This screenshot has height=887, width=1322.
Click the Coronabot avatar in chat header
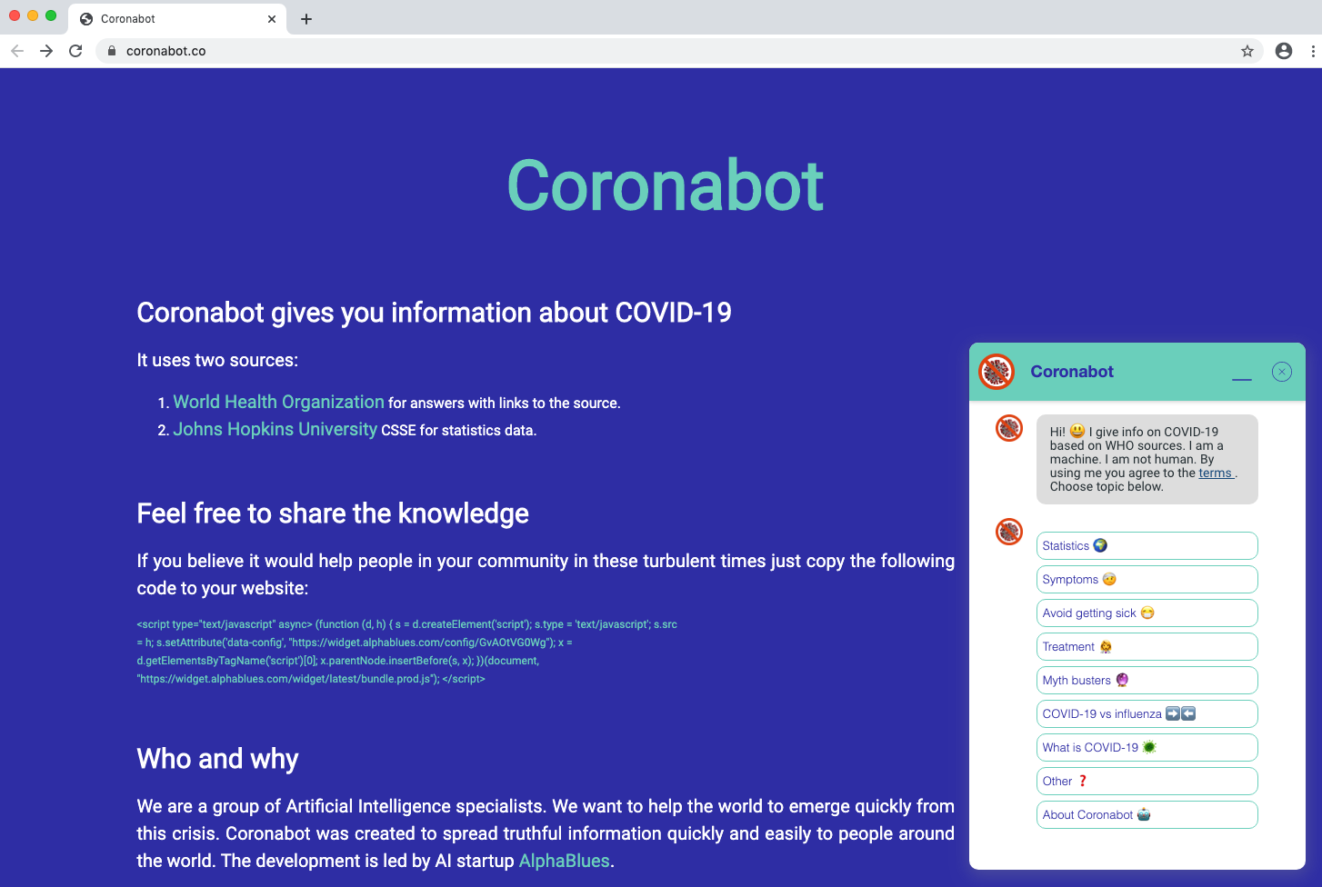click(x=997, y=372)
